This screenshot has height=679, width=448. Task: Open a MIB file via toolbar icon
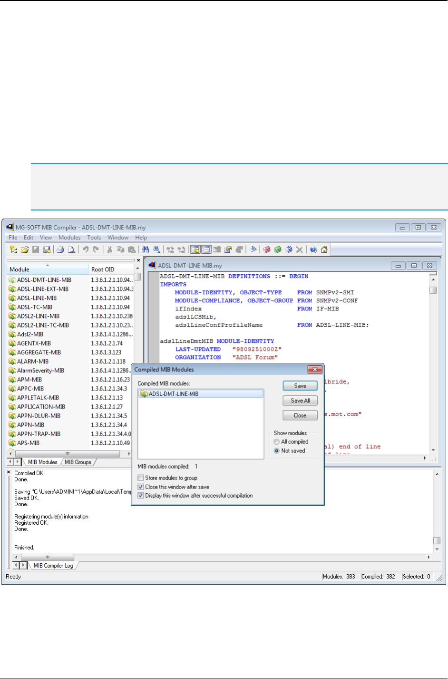click(x=24, y=250)
